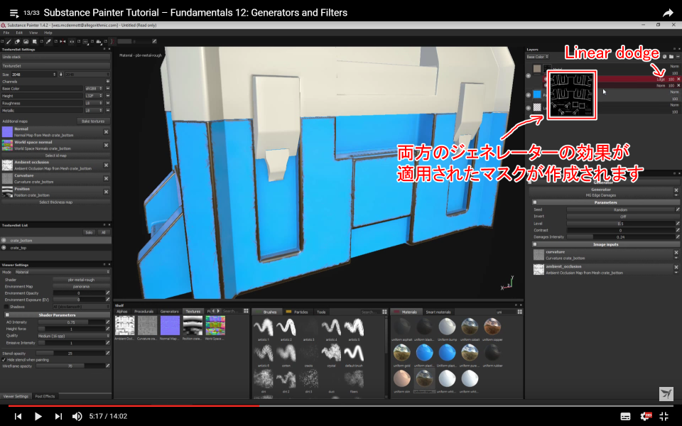Screen dimensions: 682x426
Task: Click the Bake textures button
Action: (93, 121)
